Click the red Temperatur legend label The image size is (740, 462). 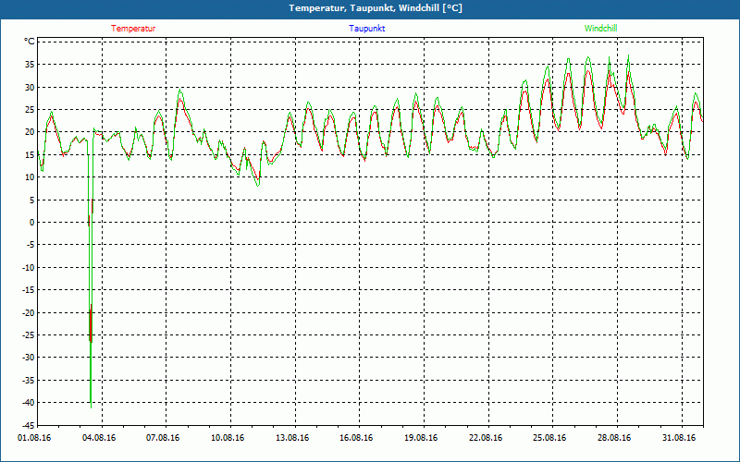point(133,29)
